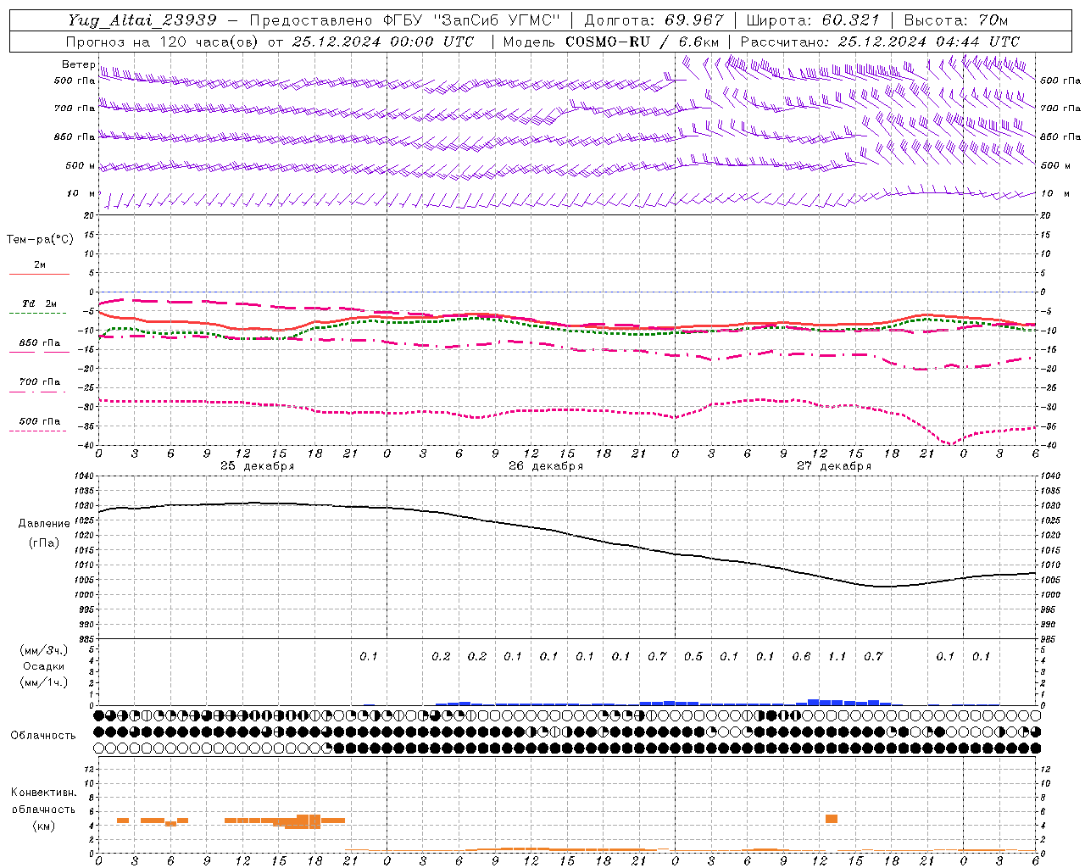Click the 26 декабря date label
This screenshot has width=1085, height=868.
pyautogui.click(x=546, y=466)
